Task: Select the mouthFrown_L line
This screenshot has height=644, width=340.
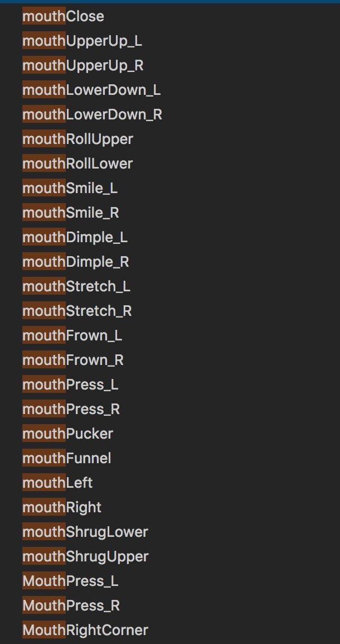Action: pos(72,335)
